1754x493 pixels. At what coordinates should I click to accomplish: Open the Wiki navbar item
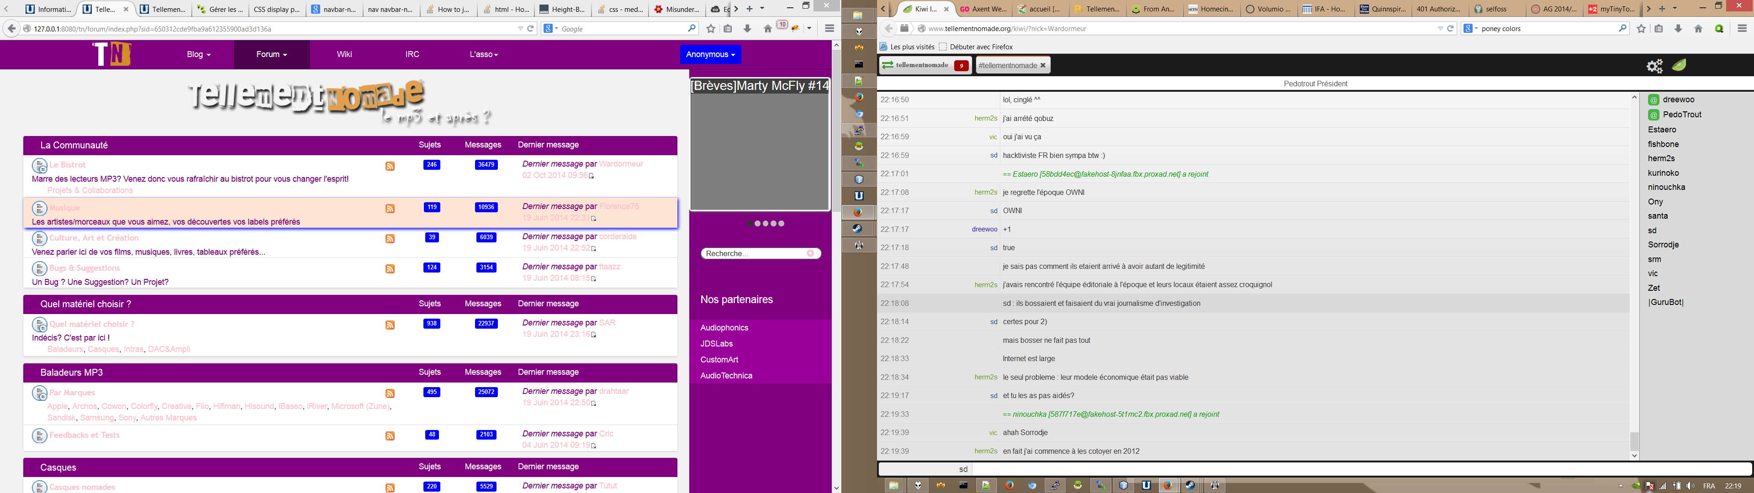(x=344, y=54)
